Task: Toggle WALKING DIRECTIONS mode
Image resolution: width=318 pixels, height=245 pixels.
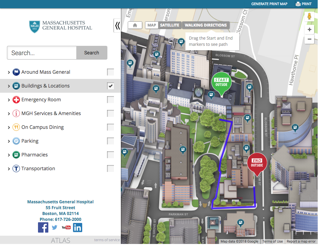Action: (x=206, y=25)
